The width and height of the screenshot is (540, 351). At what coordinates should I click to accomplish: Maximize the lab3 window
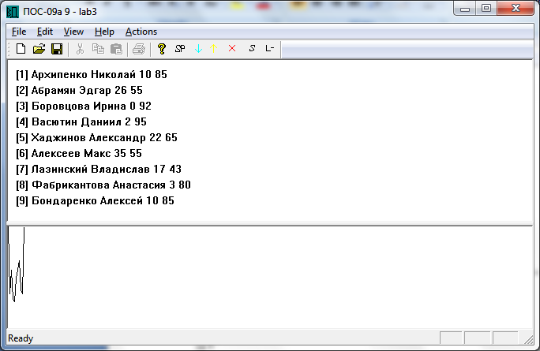pyautogui.click(x=486, y=8)
